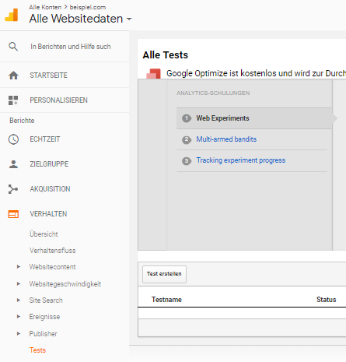The height and width of the screenshot is (362, 346).
Task: Open the Verhaltensfluss report
Action: point(53,251)
